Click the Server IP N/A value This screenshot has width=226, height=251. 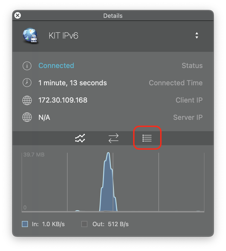44,117
